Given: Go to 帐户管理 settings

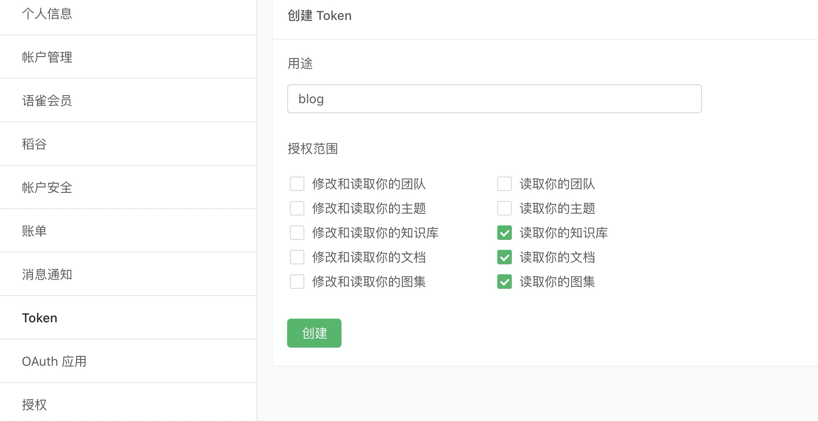Looking at the screenshot, I should point(47,57).
